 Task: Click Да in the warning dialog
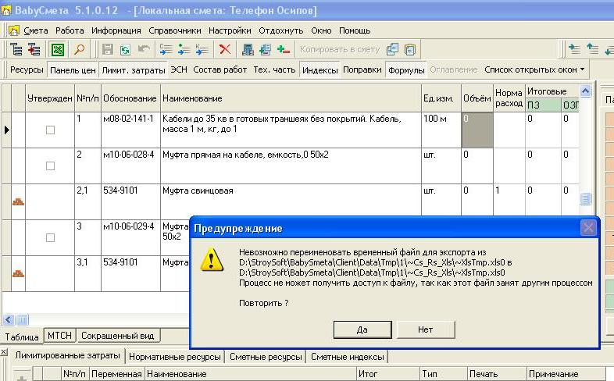point(362,329)
